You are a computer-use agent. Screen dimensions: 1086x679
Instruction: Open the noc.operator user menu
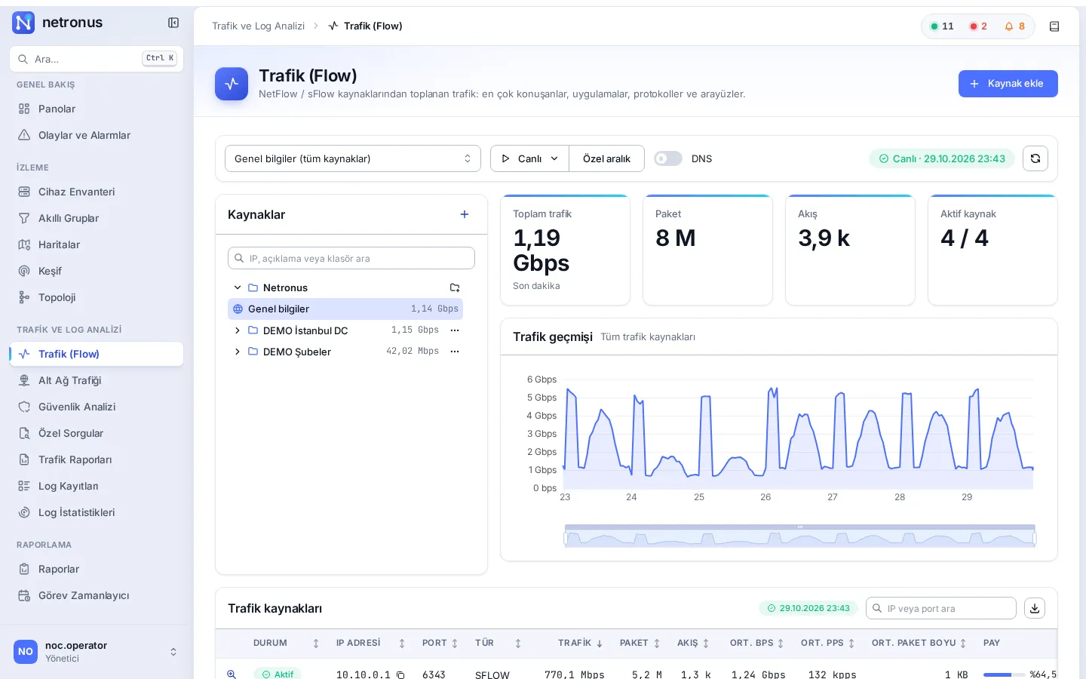(x=97, y=652)
